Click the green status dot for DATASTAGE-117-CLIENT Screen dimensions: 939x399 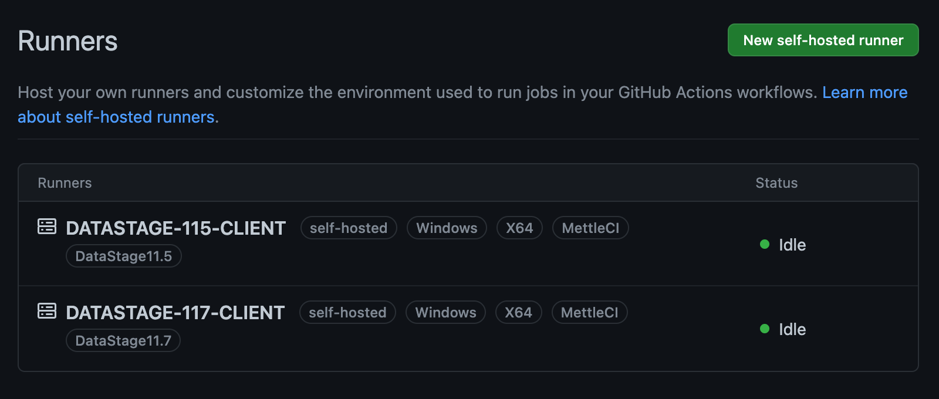[765, 329]
